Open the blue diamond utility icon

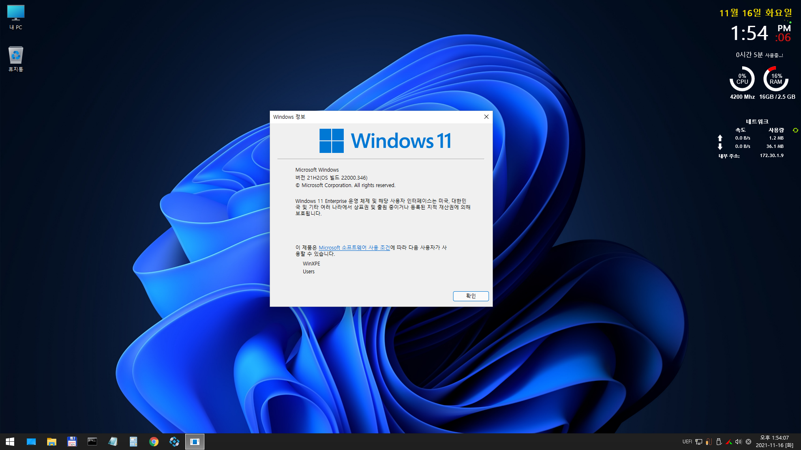[x=174, y=442]
